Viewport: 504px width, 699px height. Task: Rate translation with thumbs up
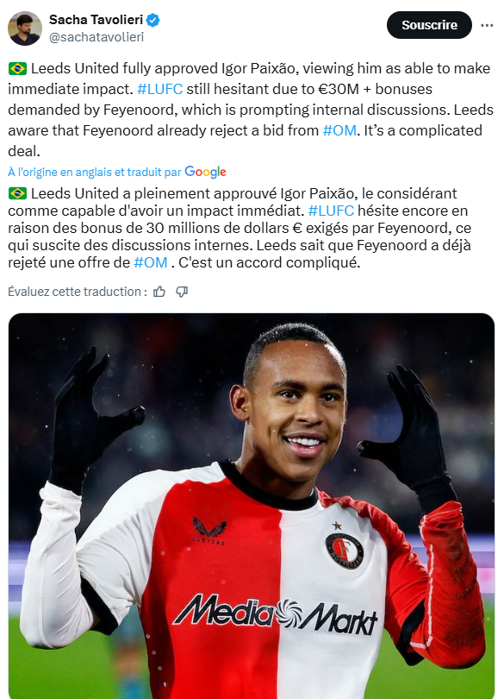coord(159,292)
